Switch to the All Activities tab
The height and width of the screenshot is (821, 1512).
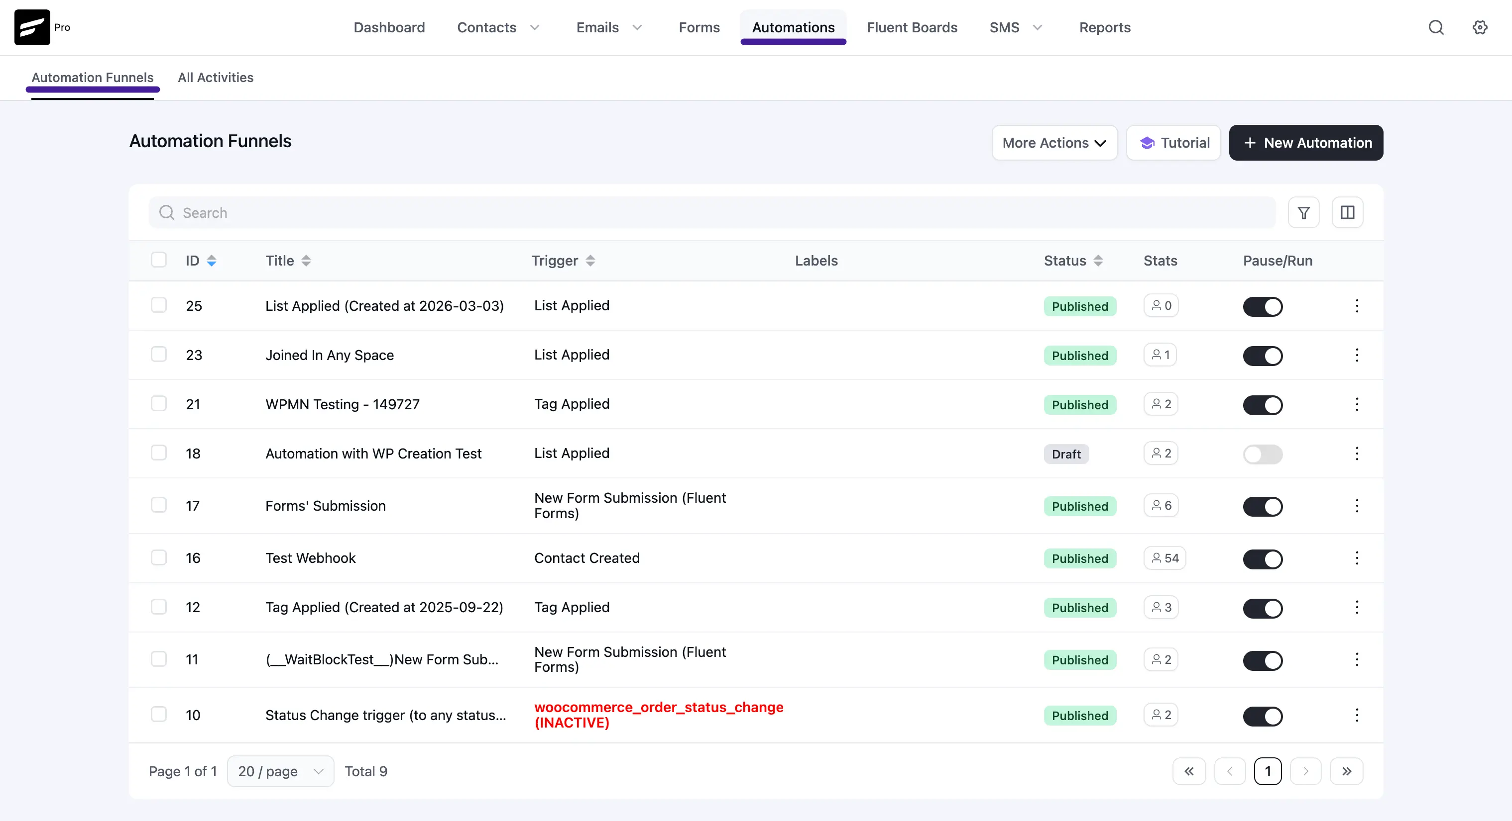(216, 78)
